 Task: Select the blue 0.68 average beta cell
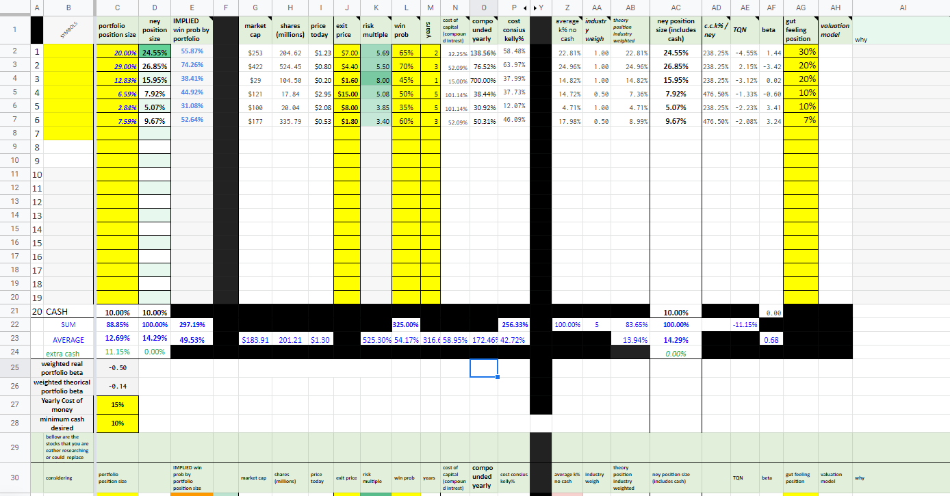pos(773,340)
